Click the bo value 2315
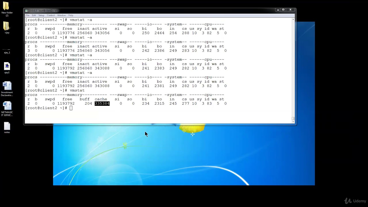The image size is (368, 207). (159, 103)
